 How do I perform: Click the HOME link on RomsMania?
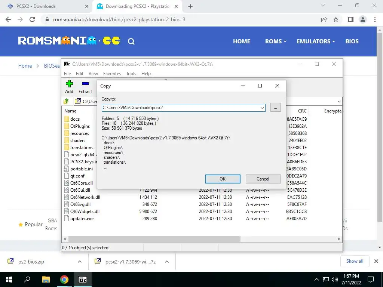pyautogui.click(x=242, y=41)
